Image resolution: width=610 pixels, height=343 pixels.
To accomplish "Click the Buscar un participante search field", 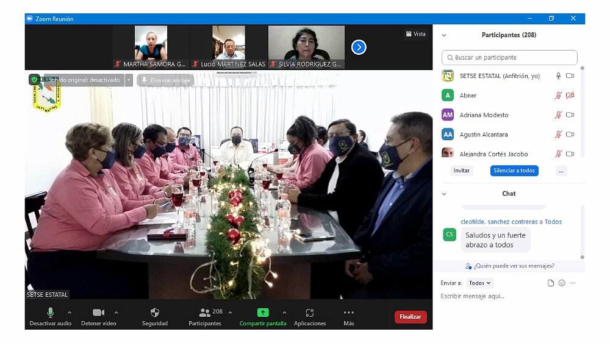I will [509, 57].
